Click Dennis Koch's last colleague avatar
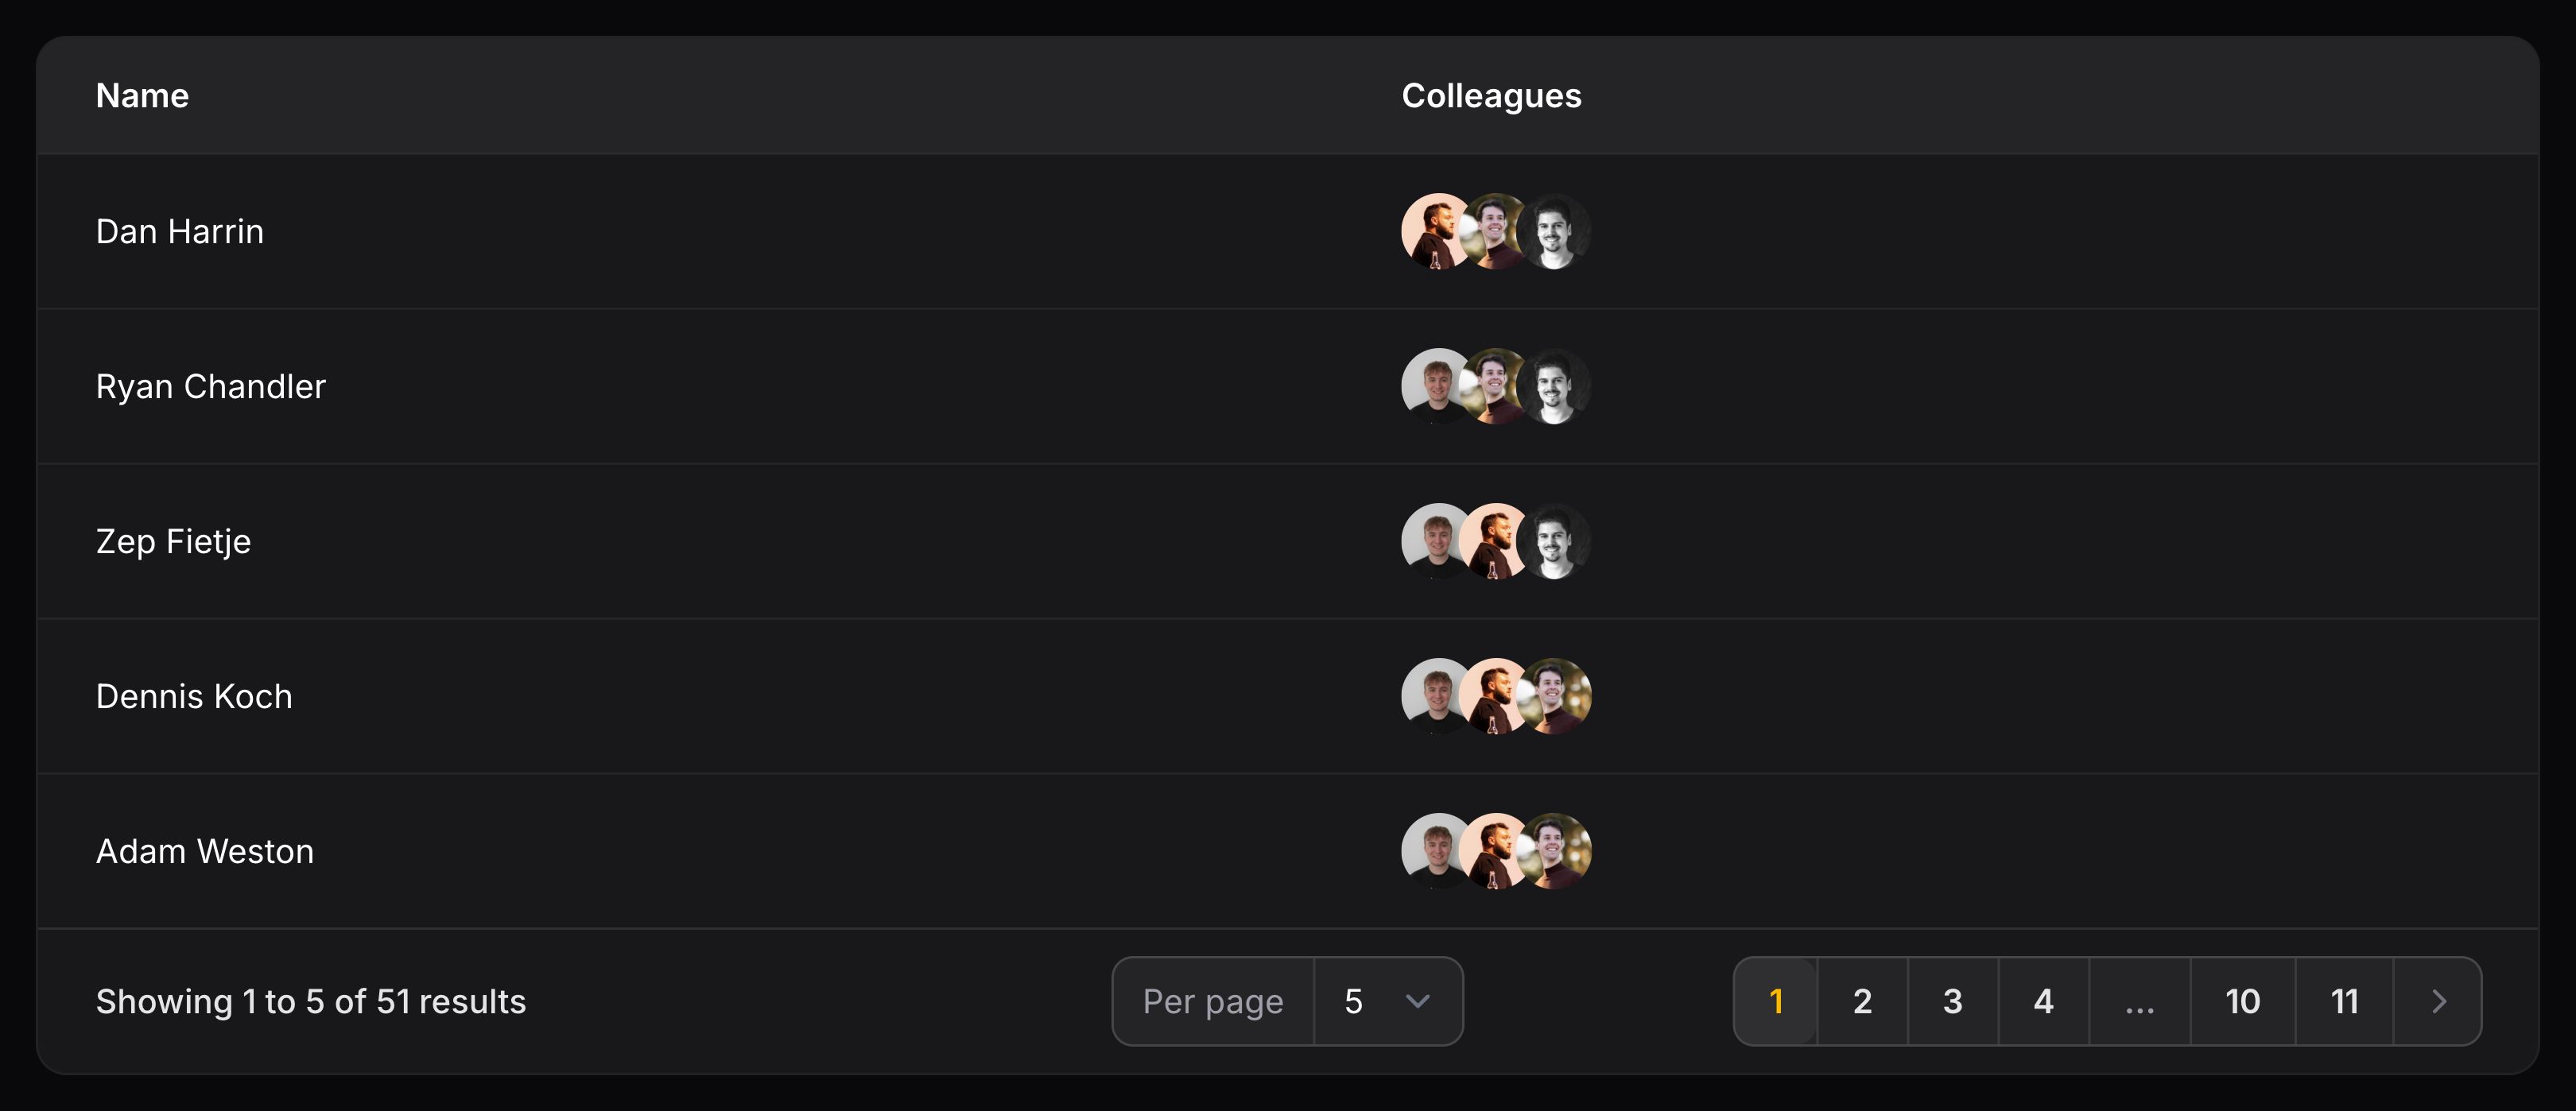The height and width of the screenshot is (1111, 2576). (1558, 697)
